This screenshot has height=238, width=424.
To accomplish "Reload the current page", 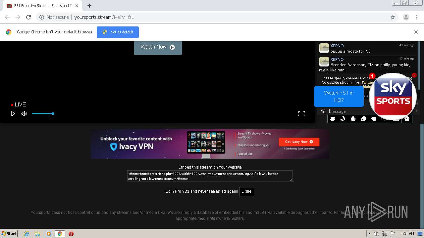I will click(28, 17).
